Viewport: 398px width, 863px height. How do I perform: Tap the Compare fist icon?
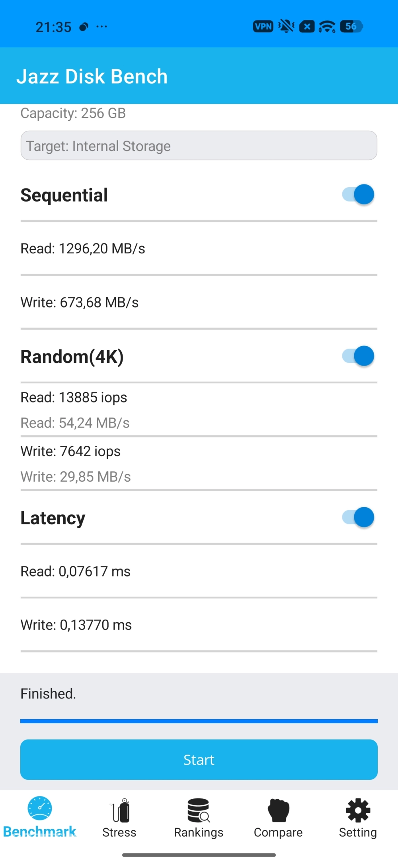[279, 810]
